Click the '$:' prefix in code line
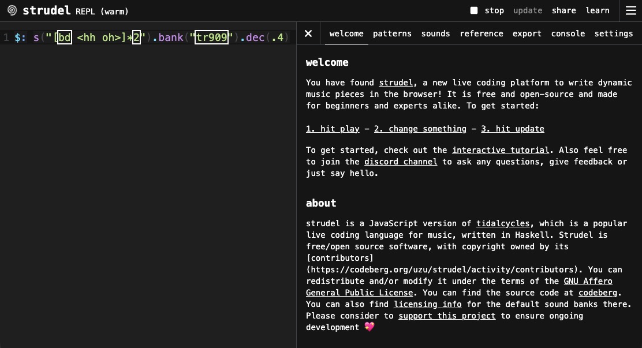The width and height of the screenshot is (642, 348). (20, 38)
